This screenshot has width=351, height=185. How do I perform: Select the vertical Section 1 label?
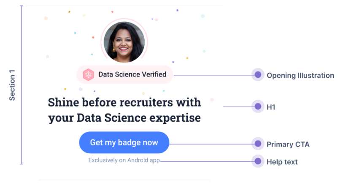(x=12, y=85)
